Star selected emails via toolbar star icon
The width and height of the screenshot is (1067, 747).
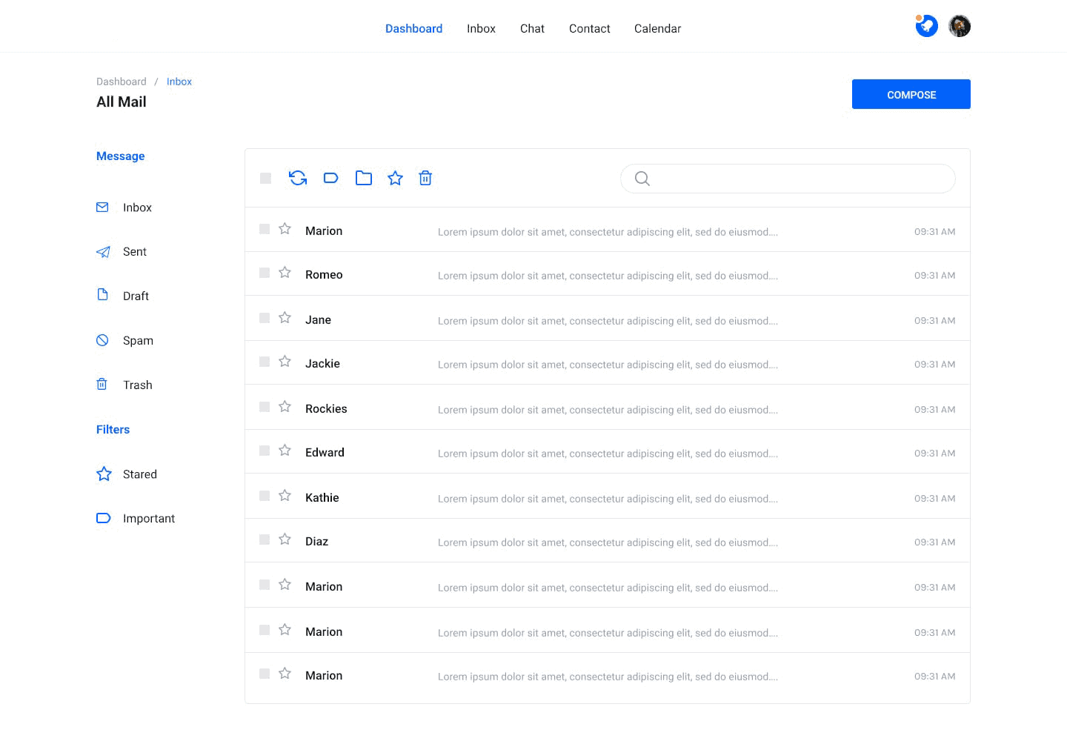(395, 178)
